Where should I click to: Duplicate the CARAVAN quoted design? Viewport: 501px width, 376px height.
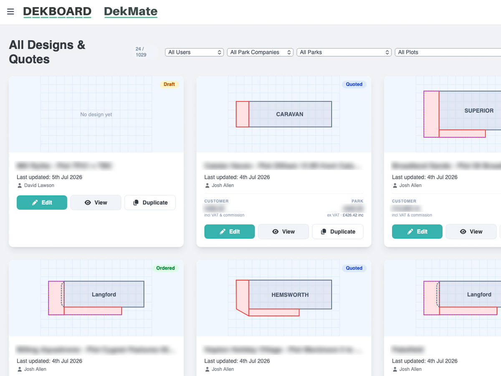338,231
